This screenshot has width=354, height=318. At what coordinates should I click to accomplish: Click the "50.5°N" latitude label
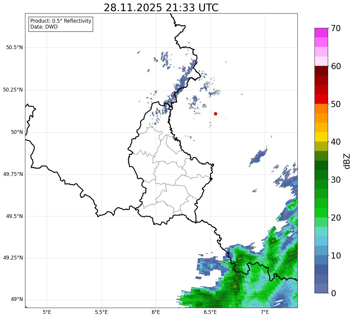click(14, 47)
